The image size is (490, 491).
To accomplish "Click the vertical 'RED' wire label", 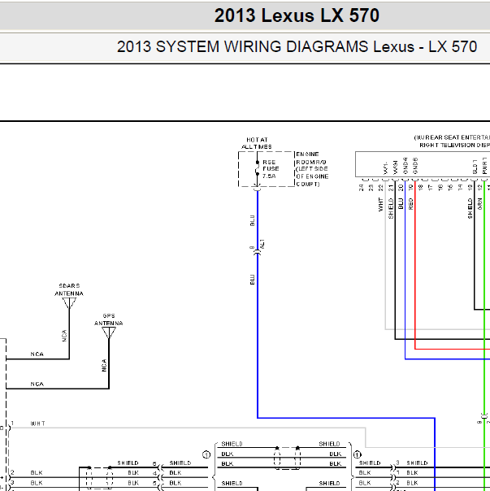I will pos(410,204).
